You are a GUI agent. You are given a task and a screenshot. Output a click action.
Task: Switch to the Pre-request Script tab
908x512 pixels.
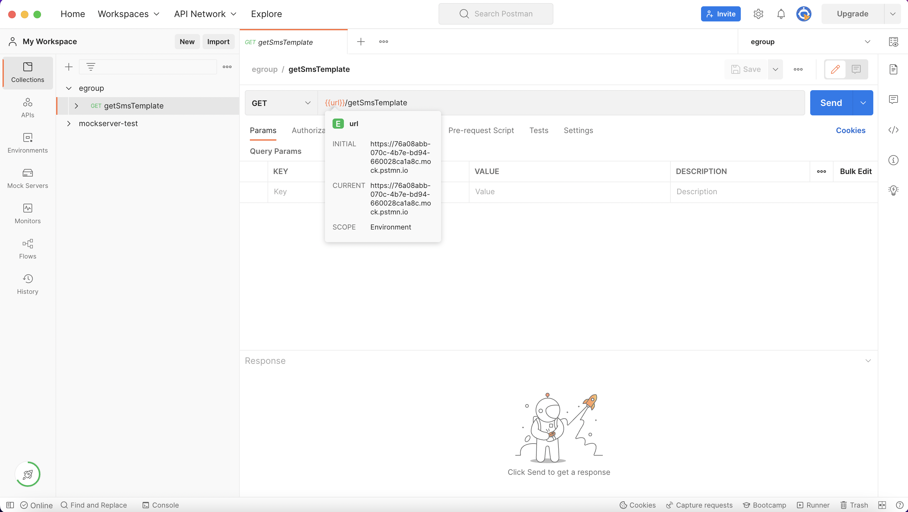point(481,130)
